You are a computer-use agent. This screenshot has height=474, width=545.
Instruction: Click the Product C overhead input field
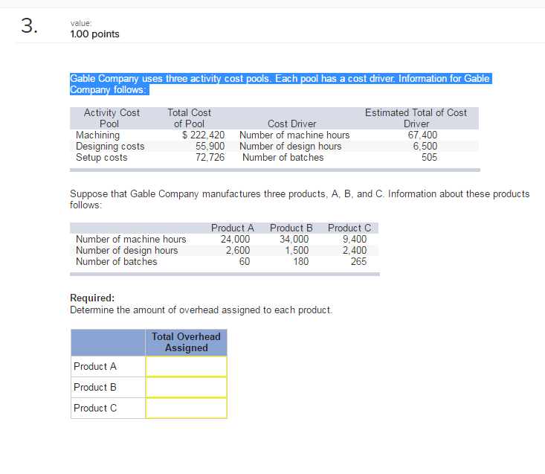(186, 409)
